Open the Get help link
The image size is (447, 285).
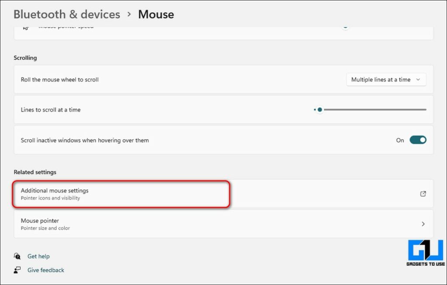(38, 256)
